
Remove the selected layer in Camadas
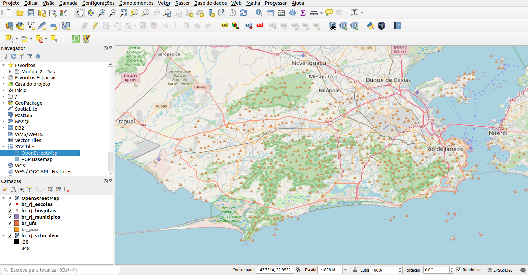(x=67, y=189)
